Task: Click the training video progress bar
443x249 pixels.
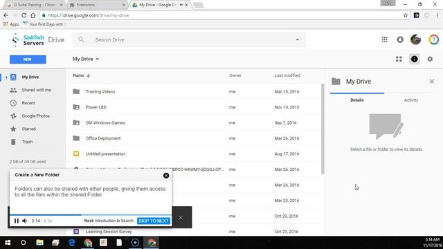Action: (91, 215)
